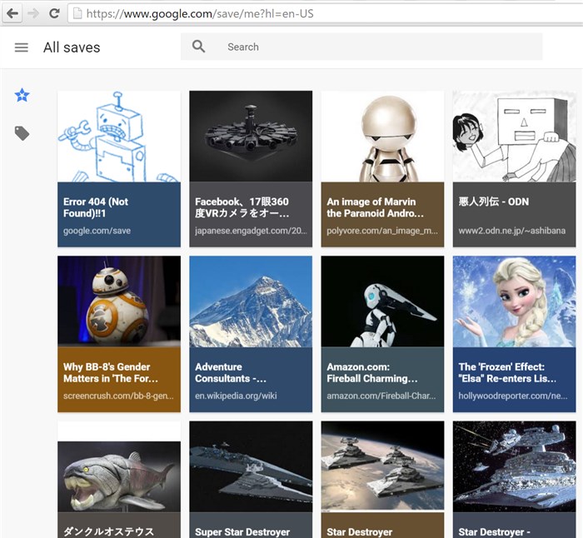Click the Adventure Consultants title

(231, 372)
